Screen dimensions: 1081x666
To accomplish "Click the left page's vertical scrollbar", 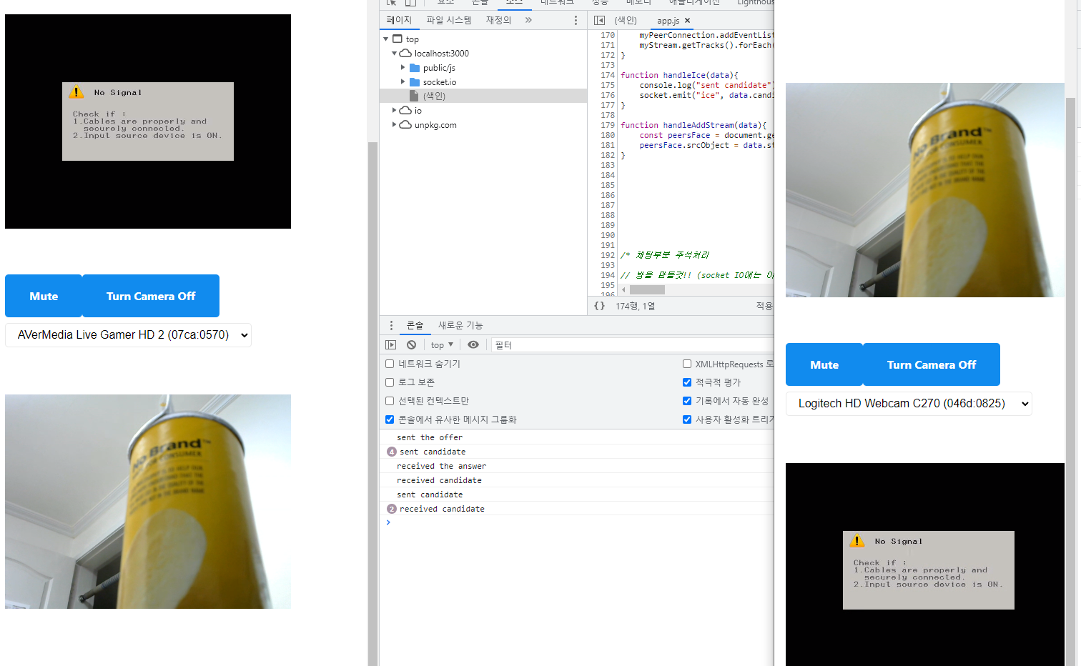I will click(372, 404).
